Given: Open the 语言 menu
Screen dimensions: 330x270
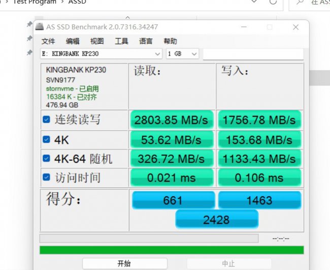Looking at the screenshot, I should click(x=146, y=41).
